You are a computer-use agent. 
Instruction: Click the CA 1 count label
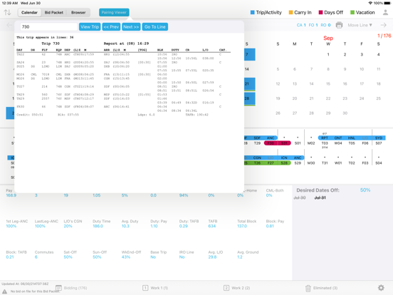[301, 25]
